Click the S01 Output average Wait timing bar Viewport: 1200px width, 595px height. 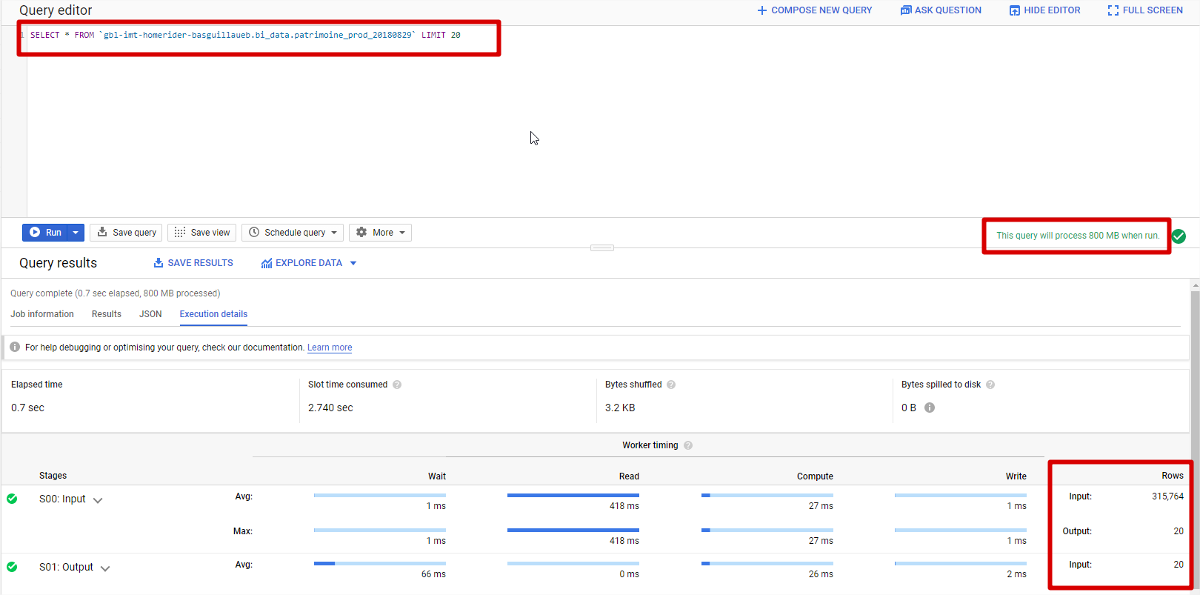[x=380, y=563]
